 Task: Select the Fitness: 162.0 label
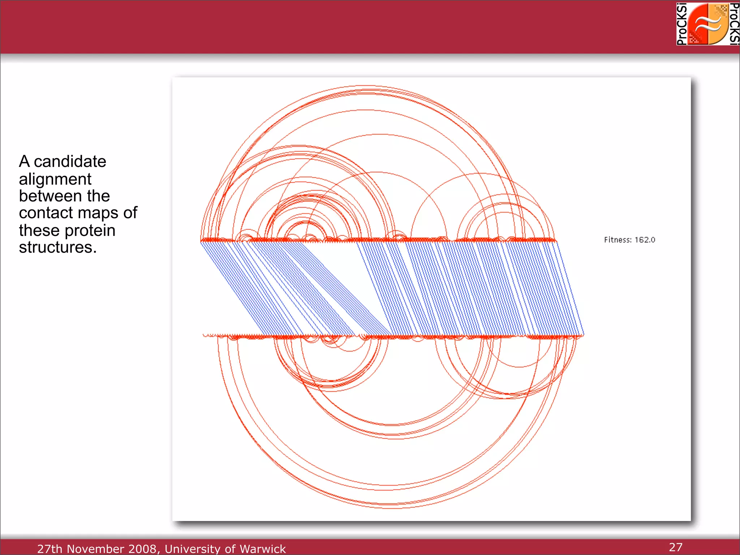tap(629, 240)
